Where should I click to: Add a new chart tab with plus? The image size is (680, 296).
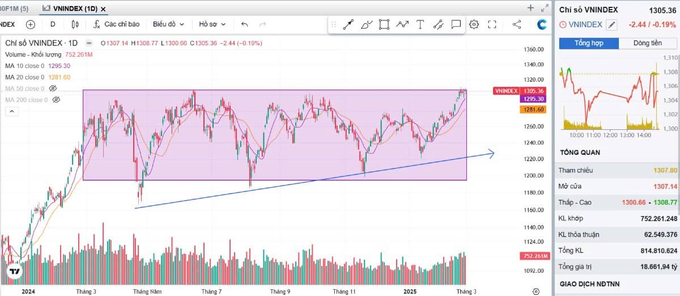pyautogui.click(x=530, y=8)
